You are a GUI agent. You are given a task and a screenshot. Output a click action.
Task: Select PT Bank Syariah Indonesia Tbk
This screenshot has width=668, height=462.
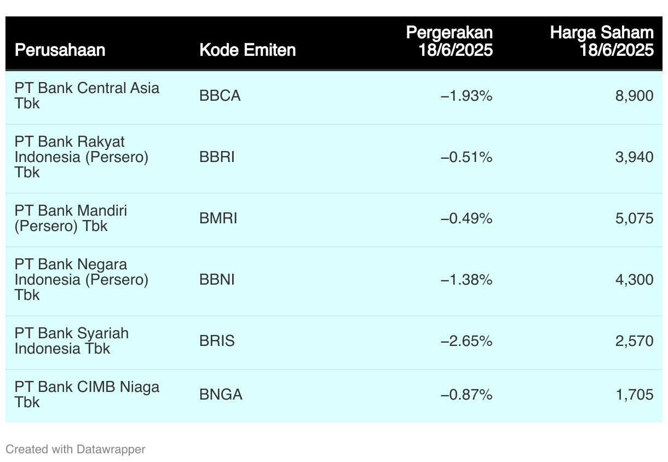[72, 341]
